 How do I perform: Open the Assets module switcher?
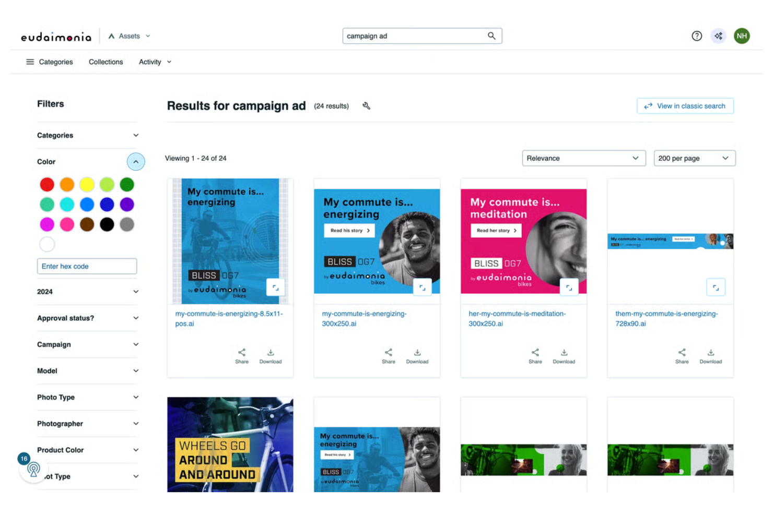130,36
